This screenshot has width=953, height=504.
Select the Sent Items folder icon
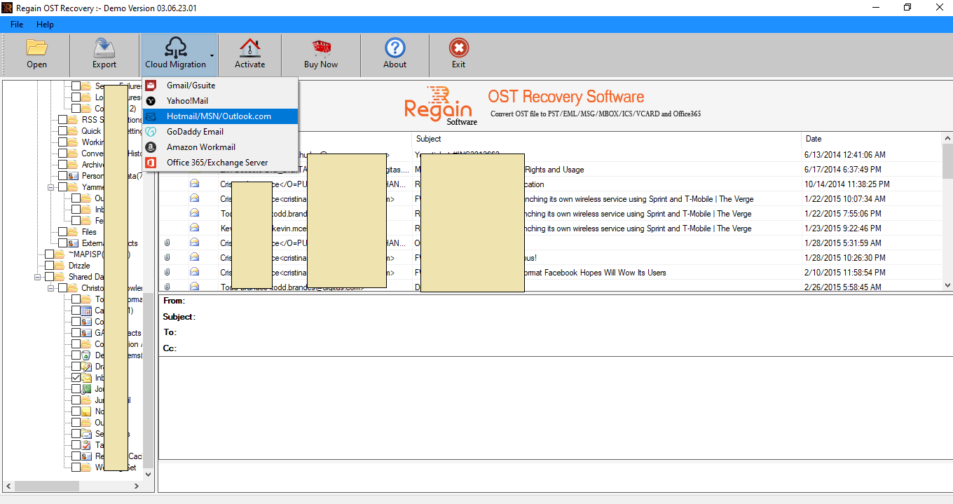pyautogui.click(x=87, y=434)
